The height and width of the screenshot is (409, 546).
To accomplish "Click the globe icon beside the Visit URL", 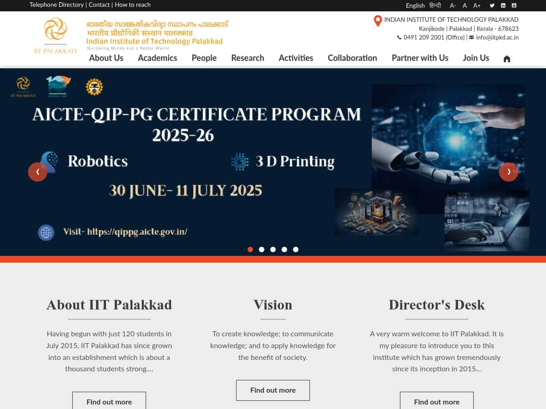I will coord(46,233).
